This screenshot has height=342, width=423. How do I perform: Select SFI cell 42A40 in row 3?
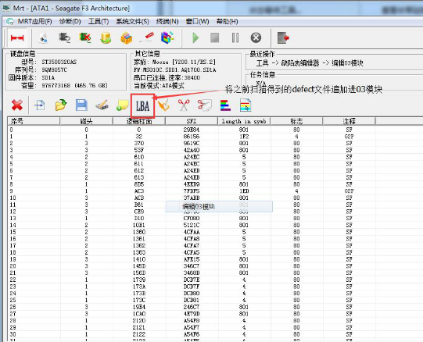tap(192, 150)
